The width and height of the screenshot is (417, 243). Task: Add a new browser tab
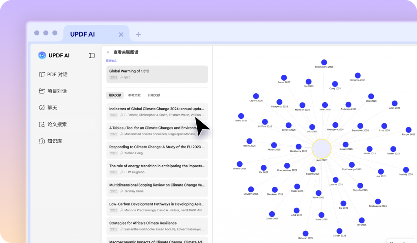[138, 35]
